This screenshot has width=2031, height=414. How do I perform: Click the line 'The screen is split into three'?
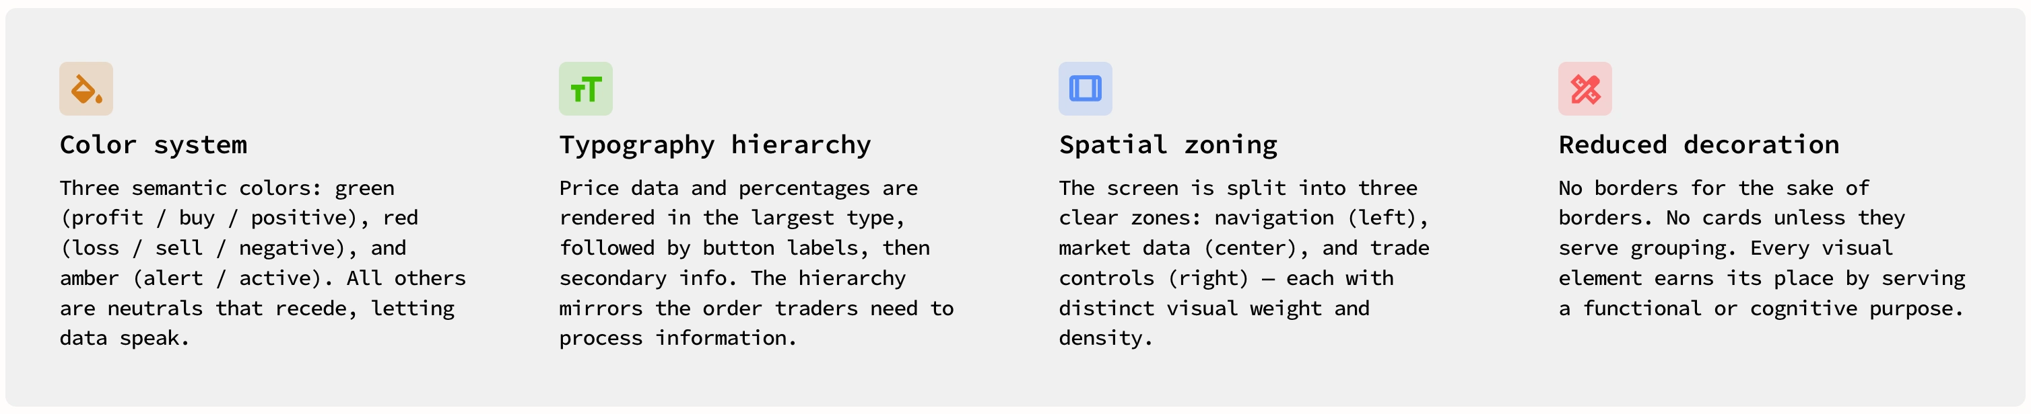pos(1238,188)
